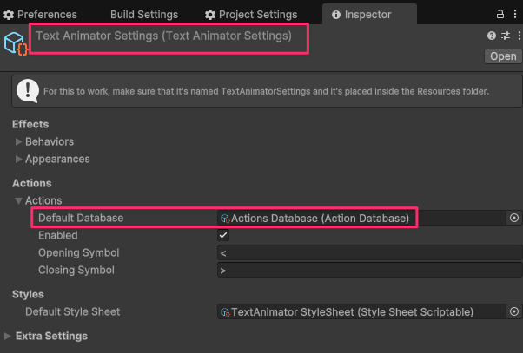The height and width of the screenshot is (353, 523).
Task: Switch to the Project Settings tab
Action: [250, 15]
